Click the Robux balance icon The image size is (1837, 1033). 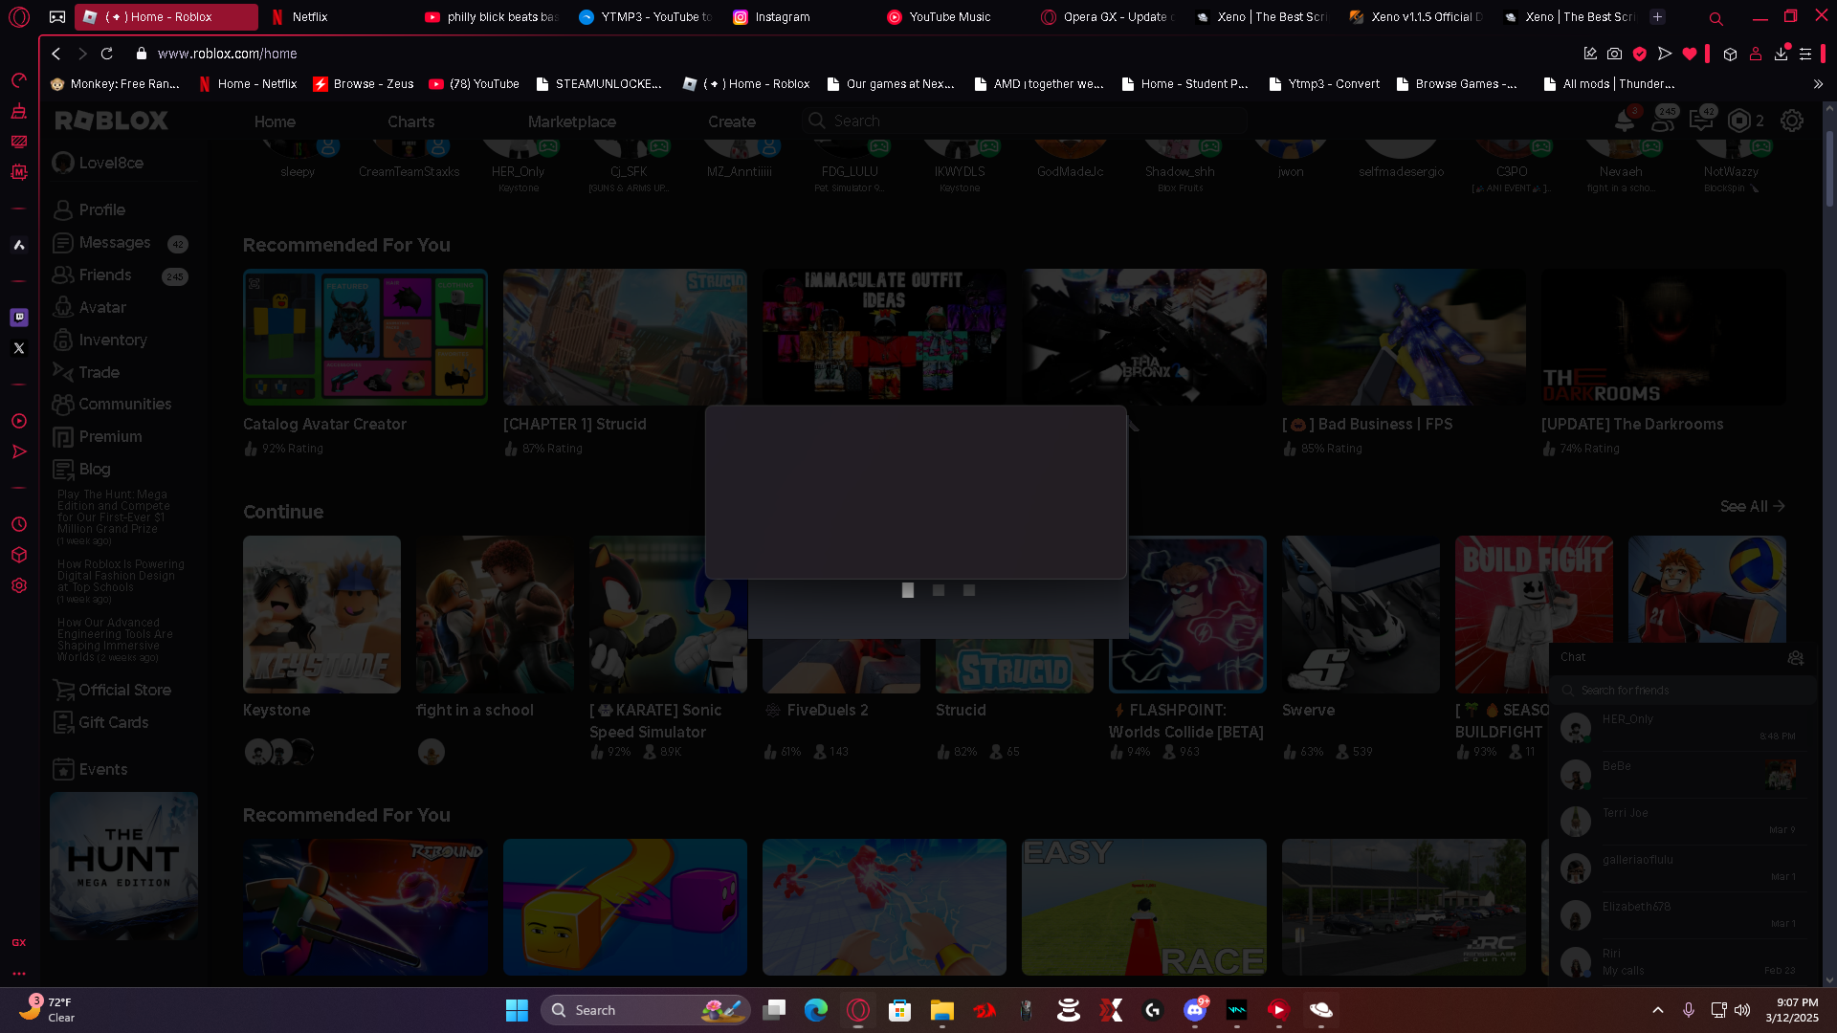(1739, 121)
